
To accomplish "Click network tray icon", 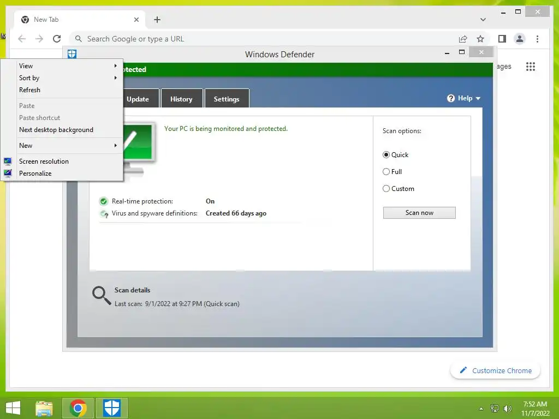I will tap(495, 408).
